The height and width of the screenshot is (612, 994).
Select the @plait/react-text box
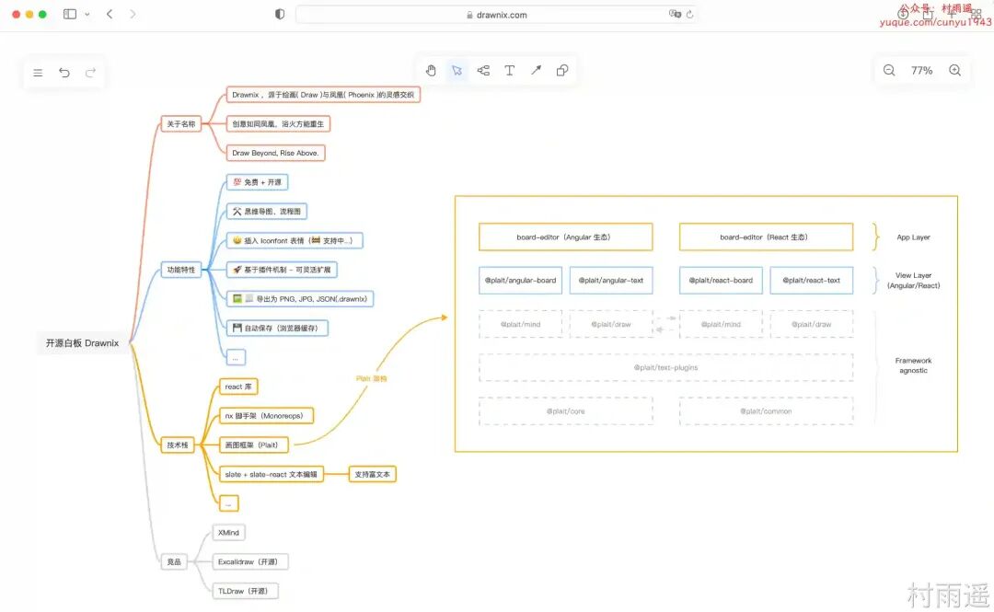click(x=812, y=281)
